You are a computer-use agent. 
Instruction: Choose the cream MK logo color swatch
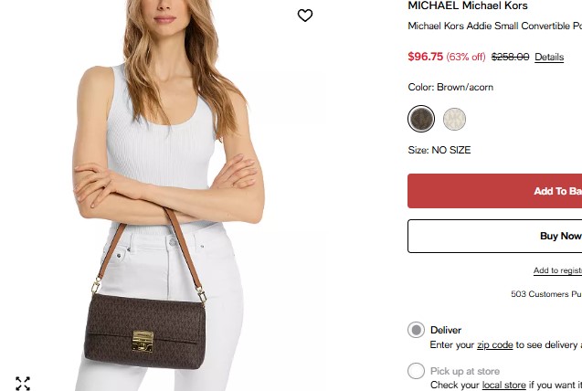coord(454,119)
